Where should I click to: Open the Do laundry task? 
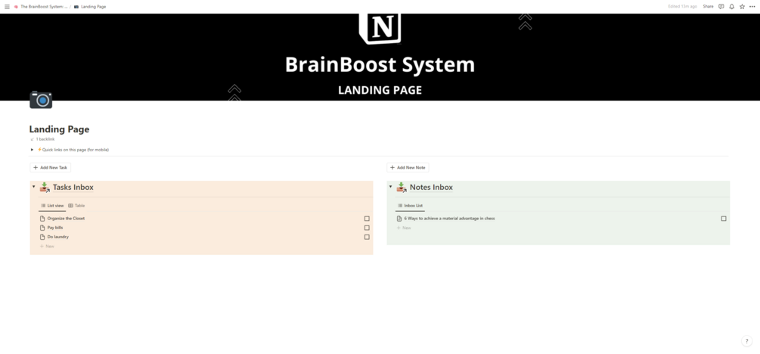tap(58, 237)
